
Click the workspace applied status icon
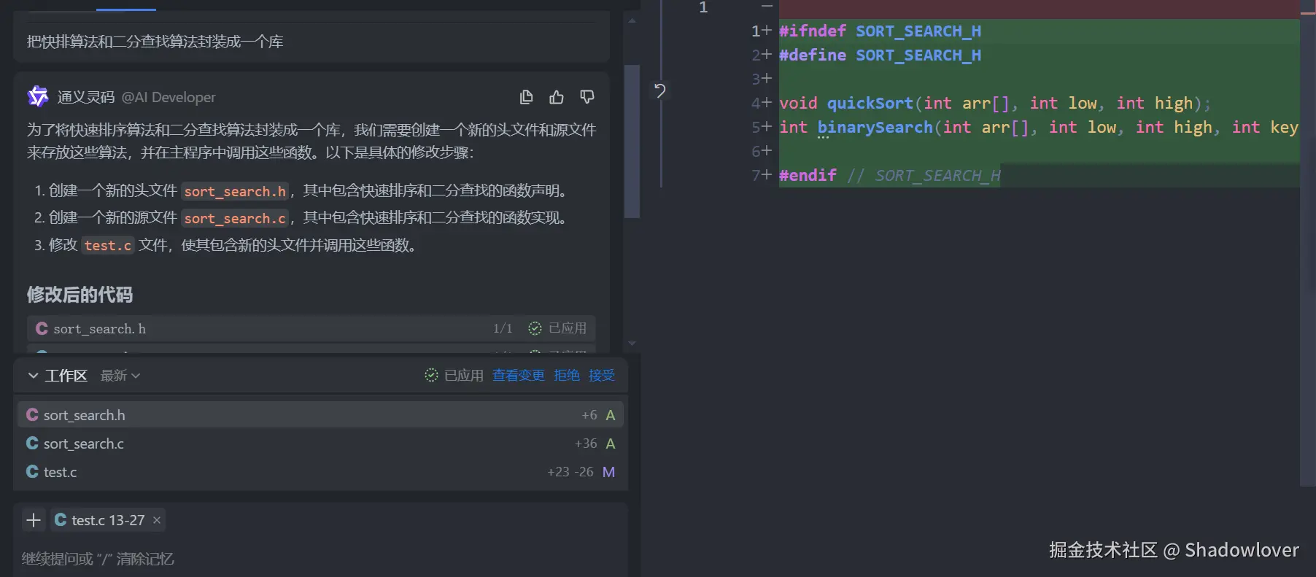coord(431,375)
